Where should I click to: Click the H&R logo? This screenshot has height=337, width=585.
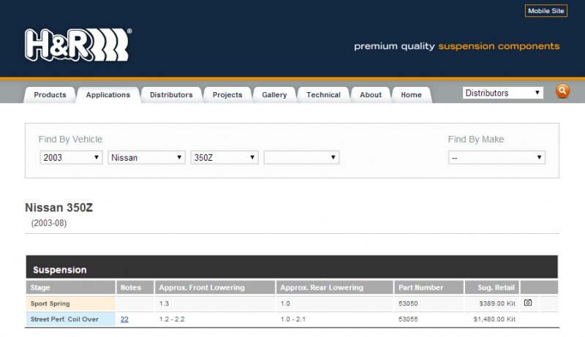[78, 45]
